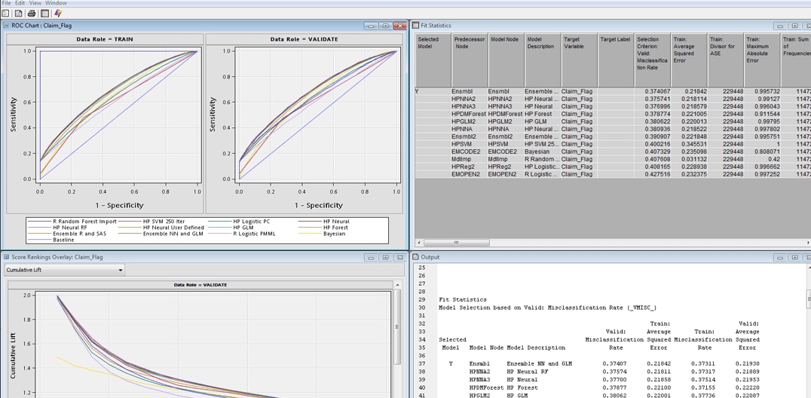Image resolution: width=811 pixels, height=398 pixels.
Task: Click the Fit Statistics window title icon
Action: tap(415, 26)
